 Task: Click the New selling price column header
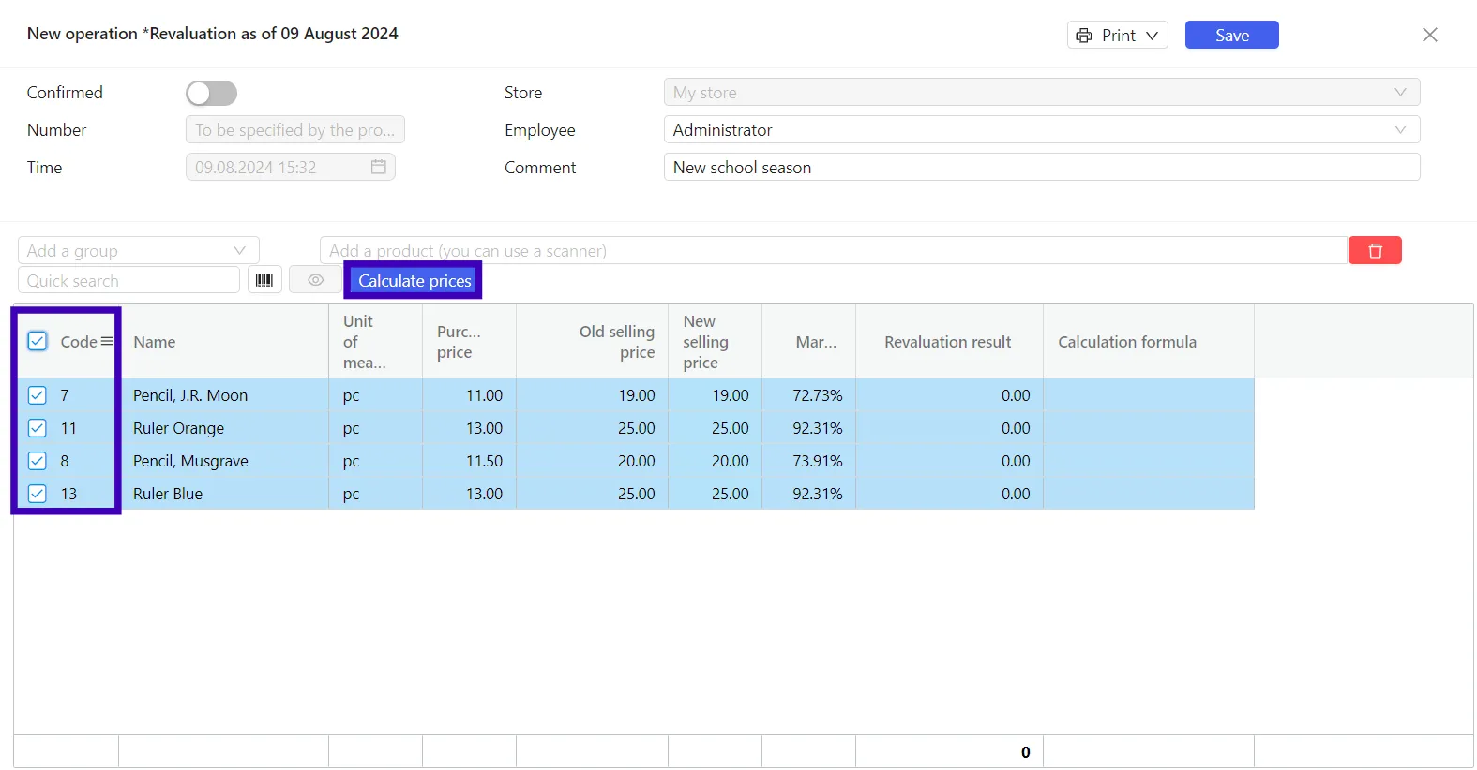pyautogui.click(x=715, y=341)
